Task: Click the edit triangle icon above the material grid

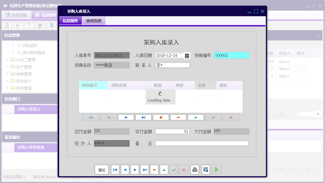Action: [196, 117]
